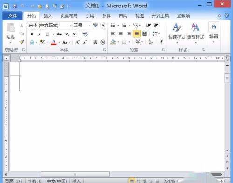Click the Clear Formatting eraser icon
Screen dimensions: 233x183
coord(85,34)
